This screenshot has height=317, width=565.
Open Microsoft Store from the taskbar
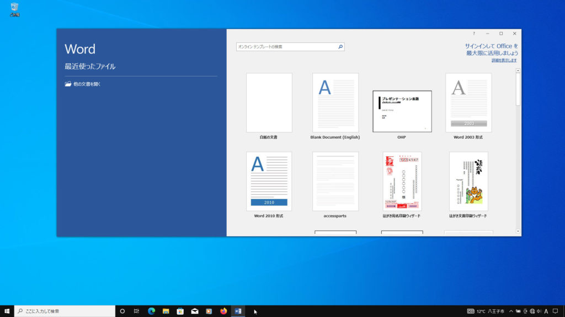(180, 311)
